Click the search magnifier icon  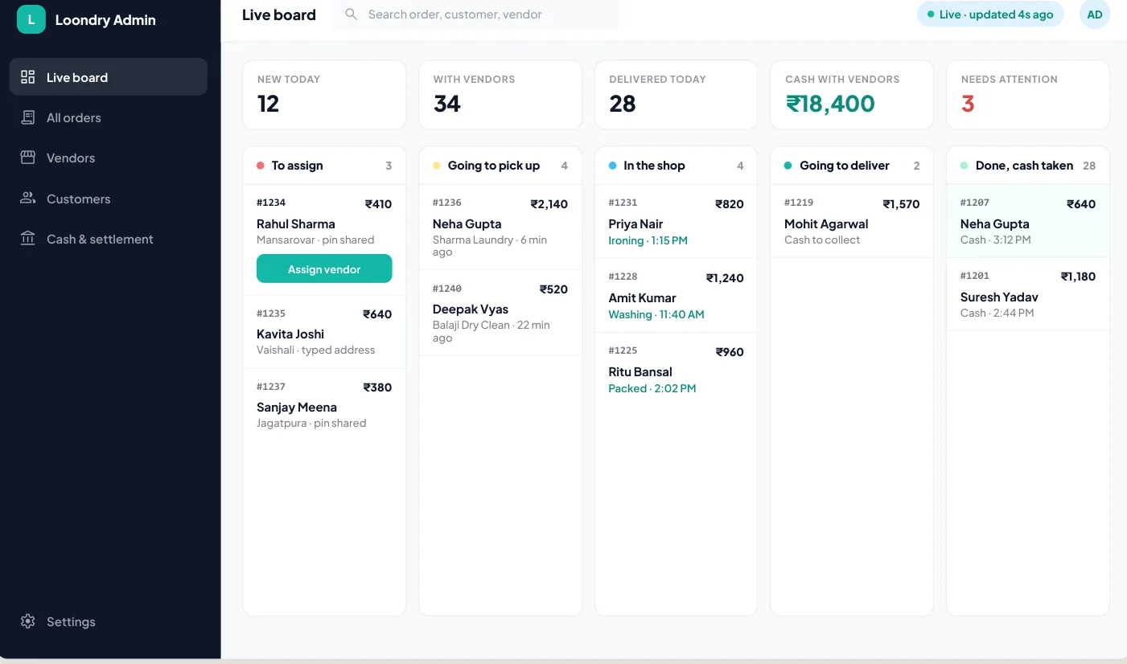pos(351,14)
